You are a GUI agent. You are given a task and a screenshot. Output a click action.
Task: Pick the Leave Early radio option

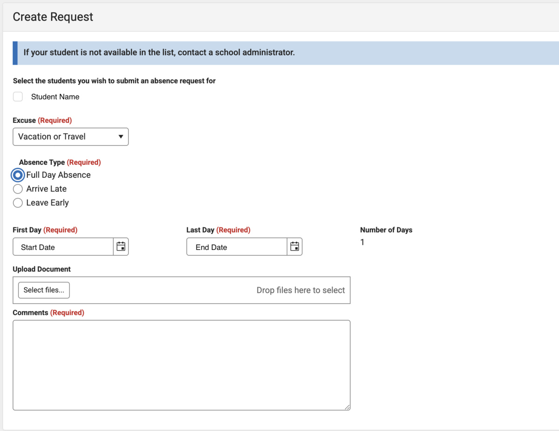point(18,203)
